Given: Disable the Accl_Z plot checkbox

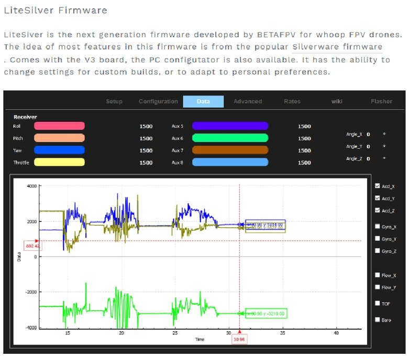Looking at the screenshot, I should (377, 210).
